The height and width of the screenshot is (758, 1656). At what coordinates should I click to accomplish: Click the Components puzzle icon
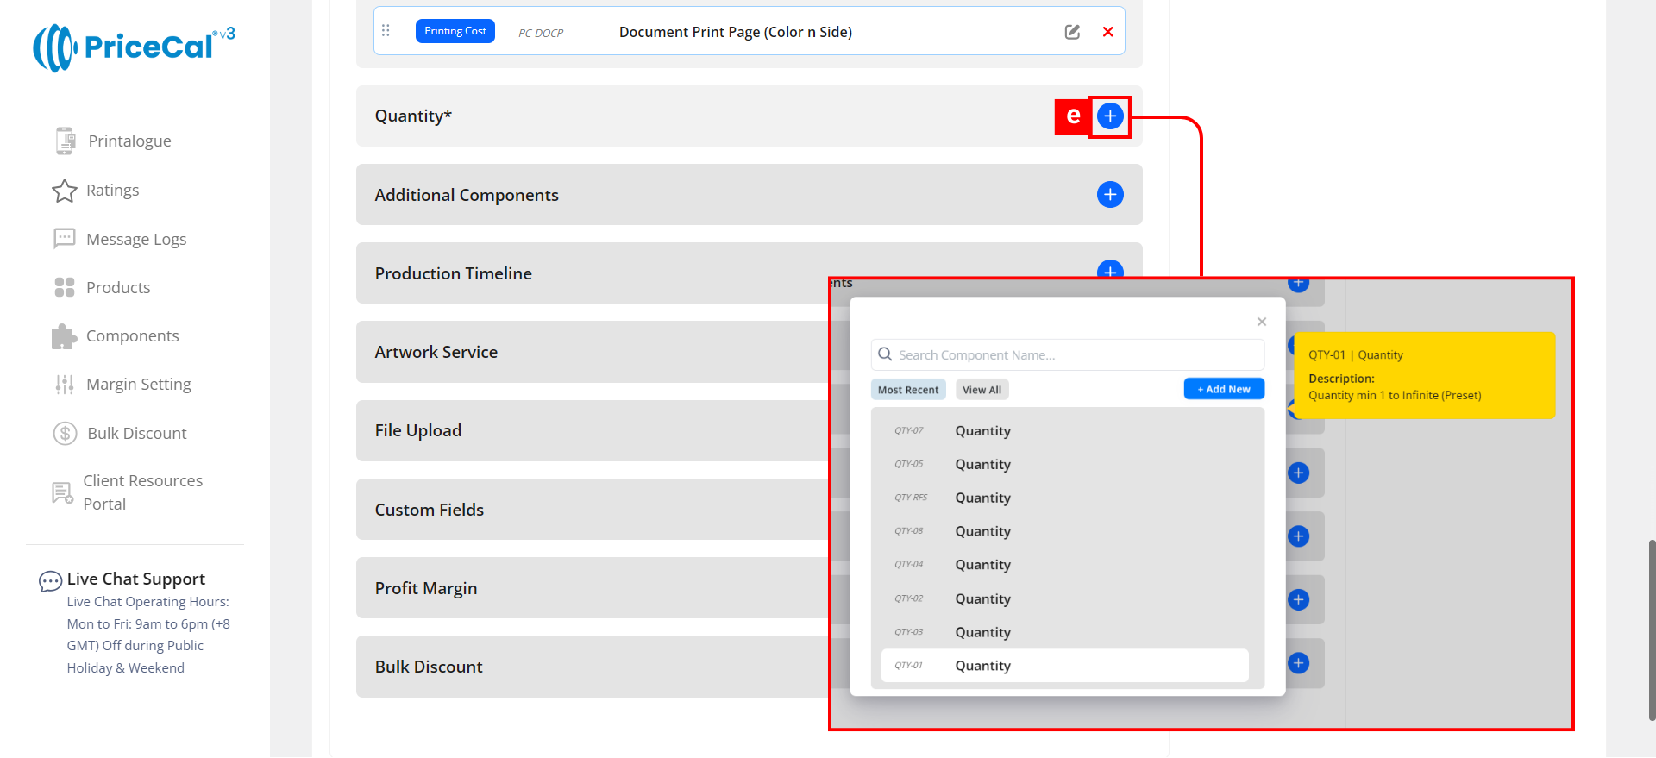(x=65, y=336)
